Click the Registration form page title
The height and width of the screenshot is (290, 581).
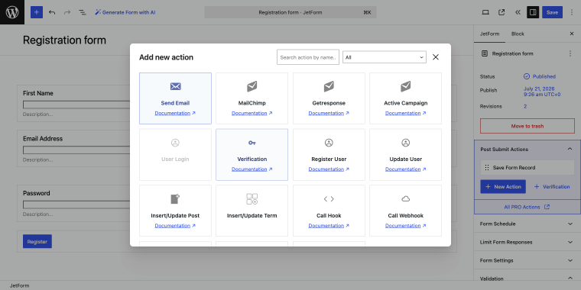tap(64, 40)
